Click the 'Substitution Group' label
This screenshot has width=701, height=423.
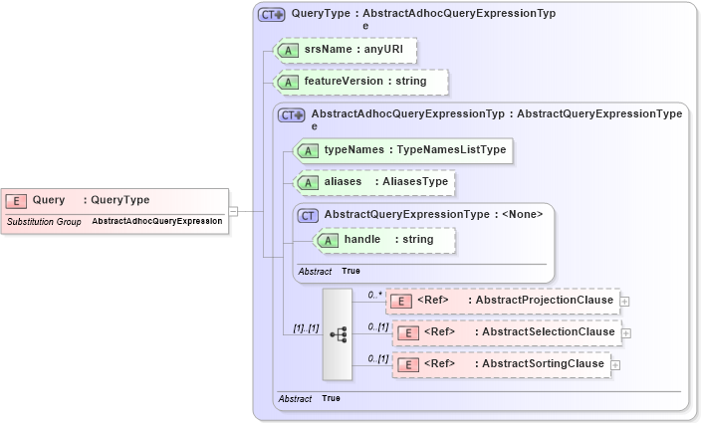[44, 222]
